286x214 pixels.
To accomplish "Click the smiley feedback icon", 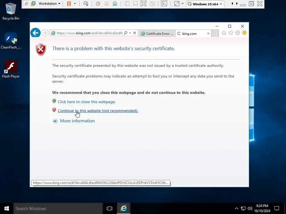I will point(244,33).
